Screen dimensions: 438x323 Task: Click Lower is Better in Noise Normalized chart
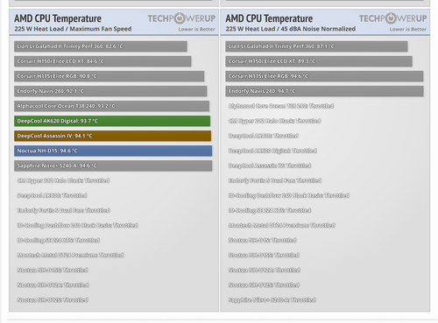(x=408, y=29)
